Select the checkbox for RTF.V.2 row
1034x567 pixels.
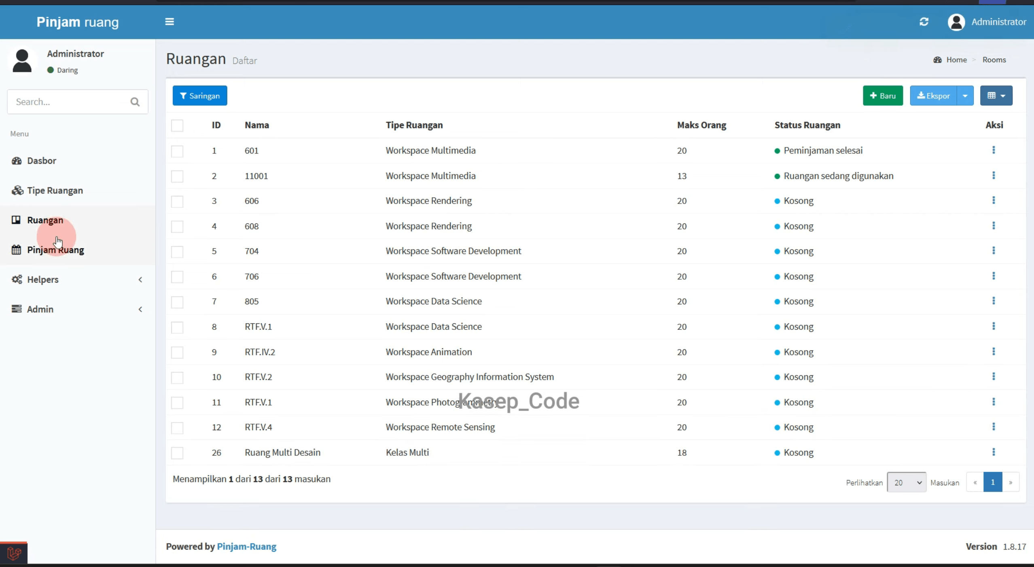coord(177,378)
